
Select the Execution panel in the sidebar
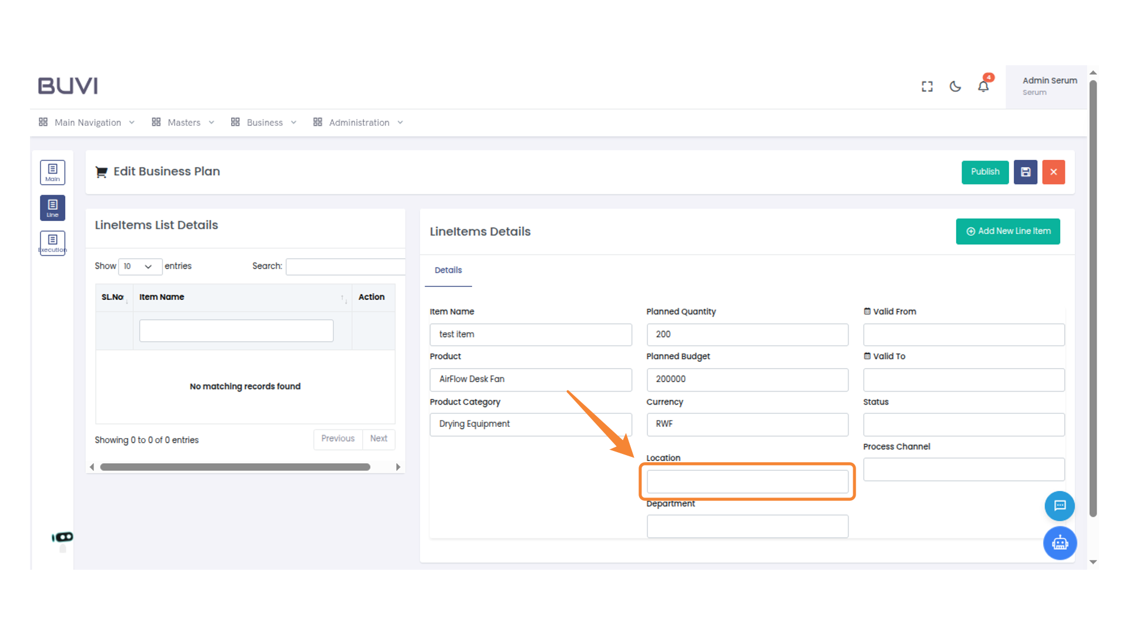pyautogui.click(x=52, y=242)
